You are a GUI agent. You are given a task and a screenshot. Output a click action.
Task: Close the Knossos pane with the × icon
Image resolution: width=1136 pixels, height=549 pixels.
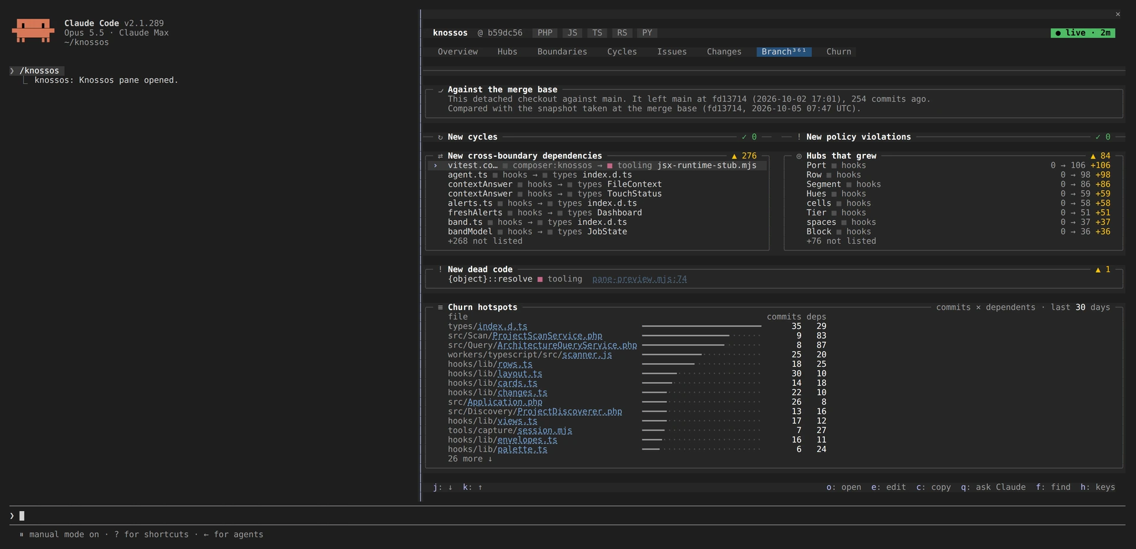click(1118, 14)
